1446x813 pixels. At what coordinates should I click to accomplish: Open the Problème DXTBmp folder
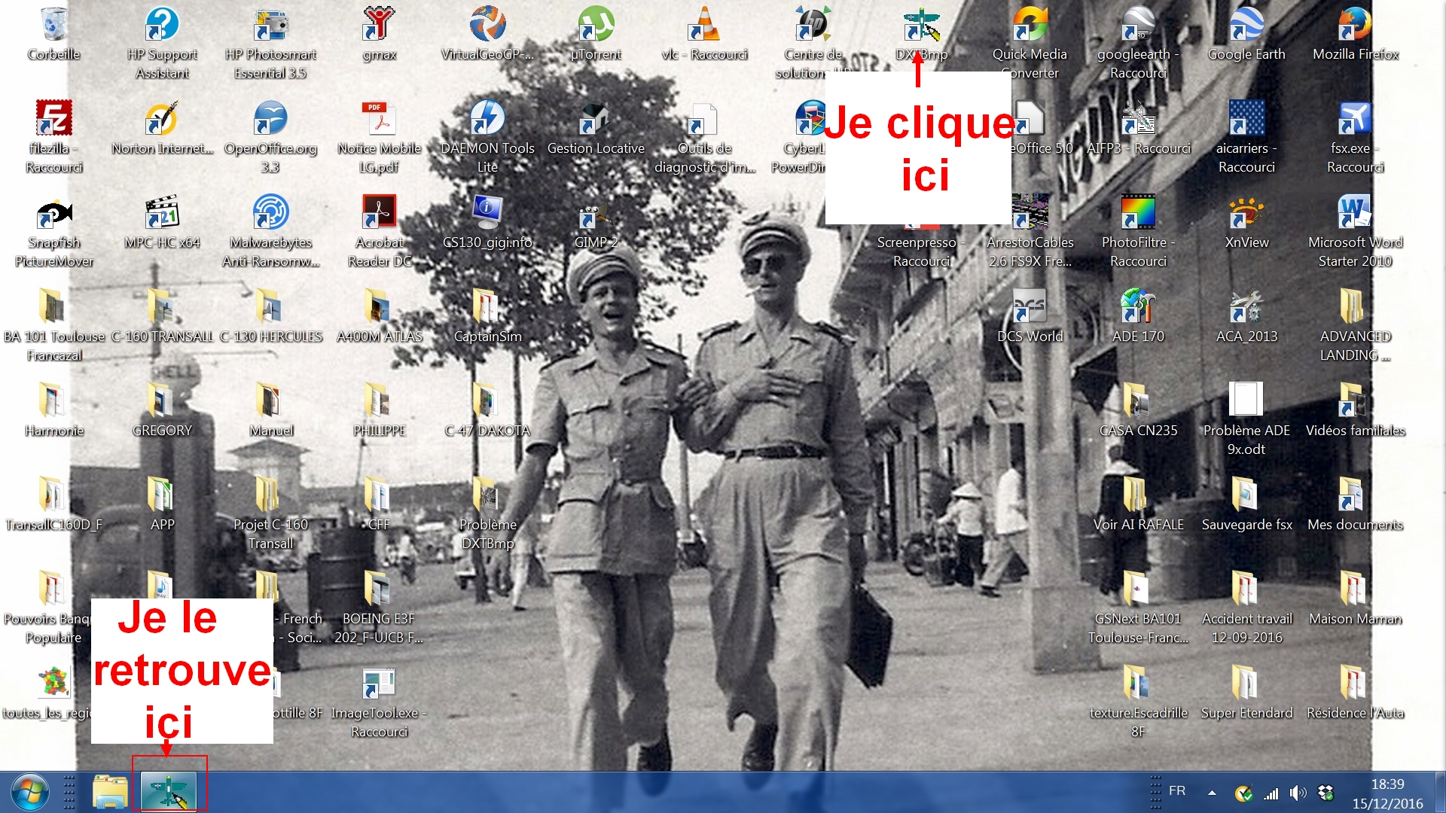pyautogui.click(x=487, y=495)
